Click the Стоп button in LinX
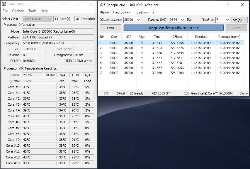The width and height of the screenshot is (250, 169). tap(237, 28)
